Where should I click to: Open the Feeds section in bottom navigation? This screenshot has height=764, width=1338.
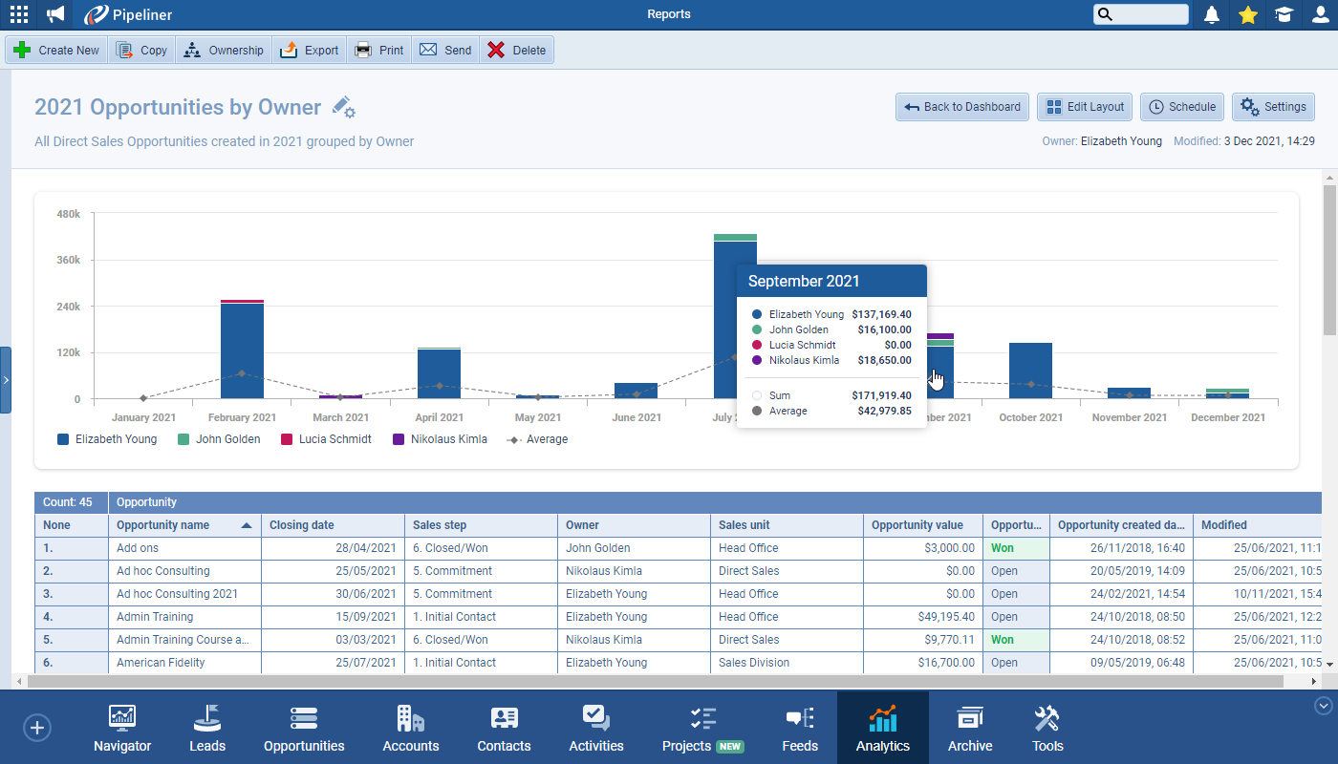(x=800, y=728)
